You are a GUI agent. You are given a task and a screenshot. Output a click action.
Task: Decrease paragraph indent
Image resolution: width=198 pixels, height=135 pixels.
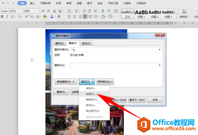(x=84, y=11)
